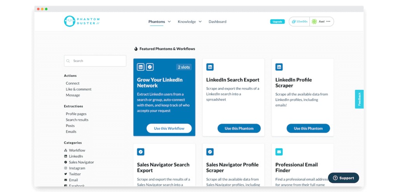Open the Knowledge navigation item
Screen dimensions: 398x192
pos(187,22)
